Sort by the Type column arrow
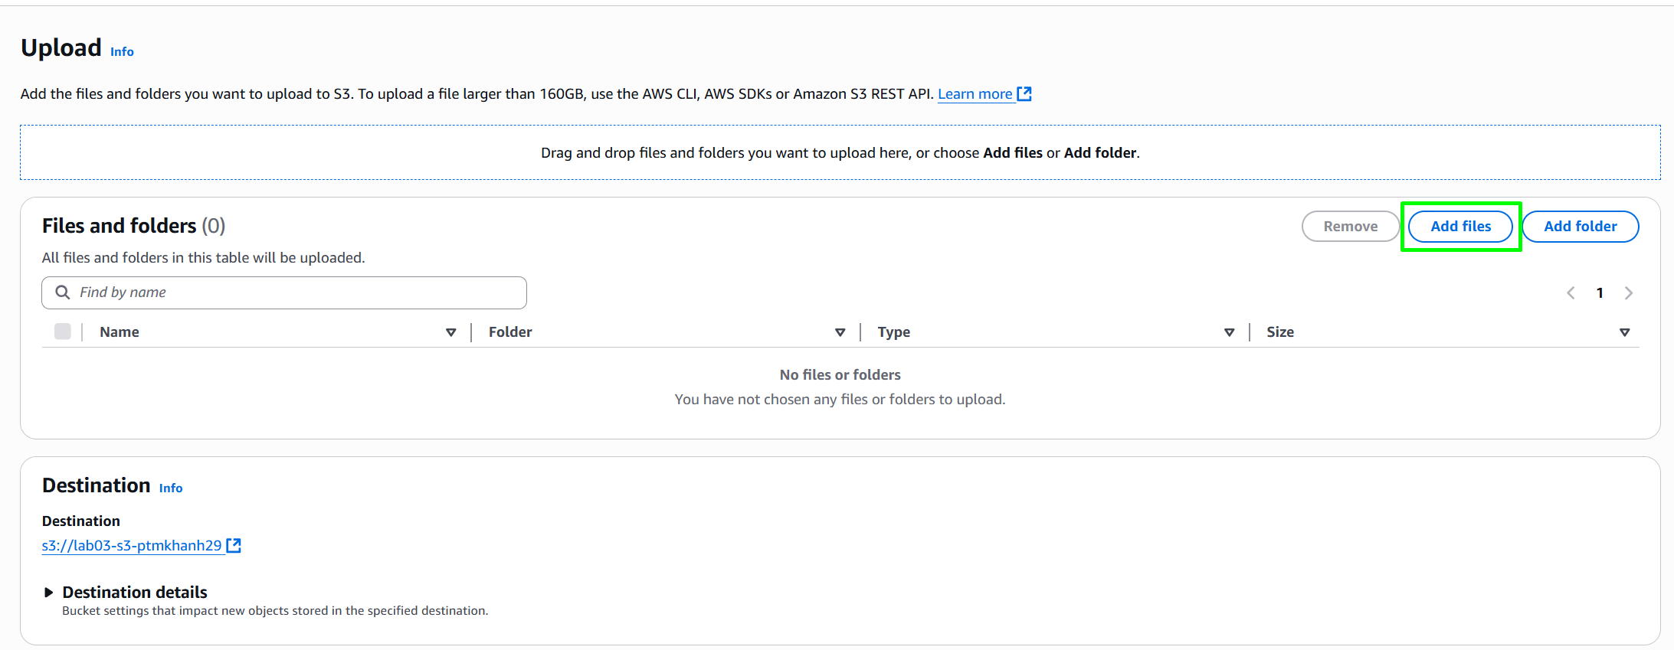The height and width of the screenshot is (650, 1674). coord(1230,332)
